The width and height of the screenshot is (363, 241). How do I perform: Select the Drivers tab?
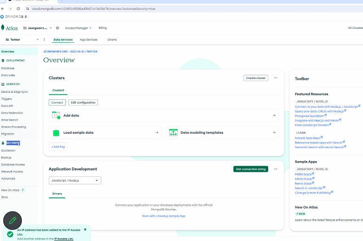pyautogui.click(x=57, y=194)
